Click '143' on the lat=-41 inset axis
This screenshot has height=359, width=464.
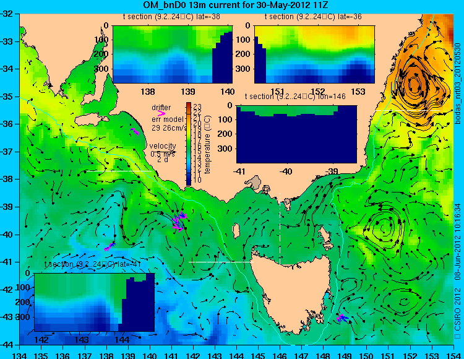point(82,340)
